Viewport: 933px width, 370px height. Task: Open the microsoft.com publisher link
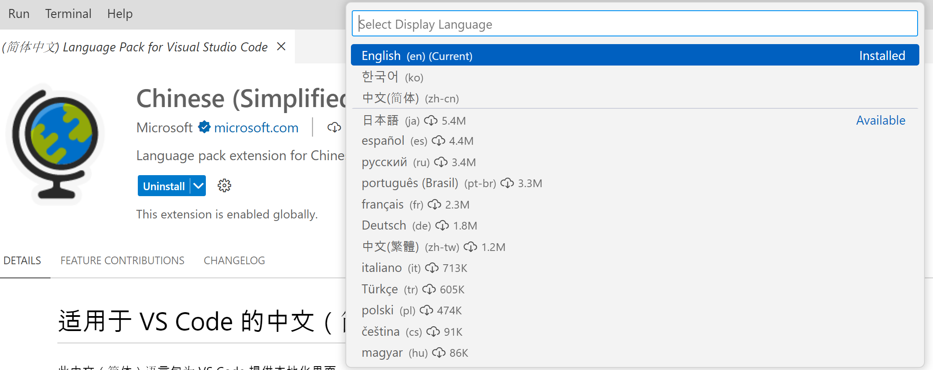[256, 128]
